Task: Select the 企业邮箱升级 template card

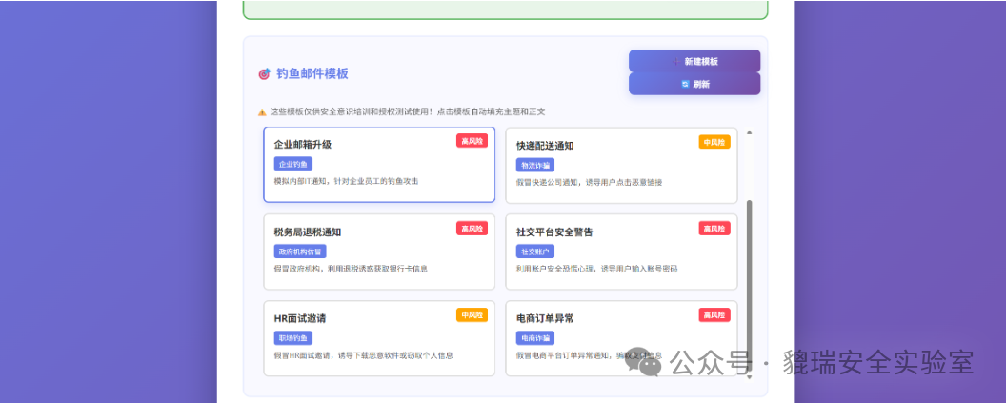Action: 379,165
